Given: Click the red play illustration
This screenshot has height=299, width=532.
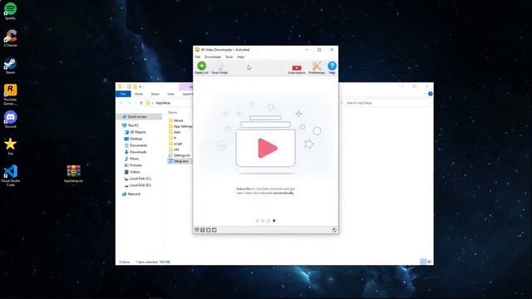Looking at the screenshot, I should pyautogui.click(x=268, y=148).
